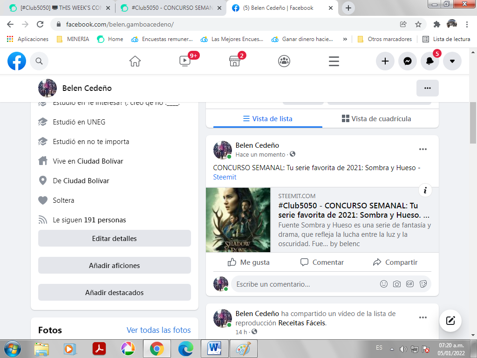Go back with the browser back arrow

(x=10, y=24)
